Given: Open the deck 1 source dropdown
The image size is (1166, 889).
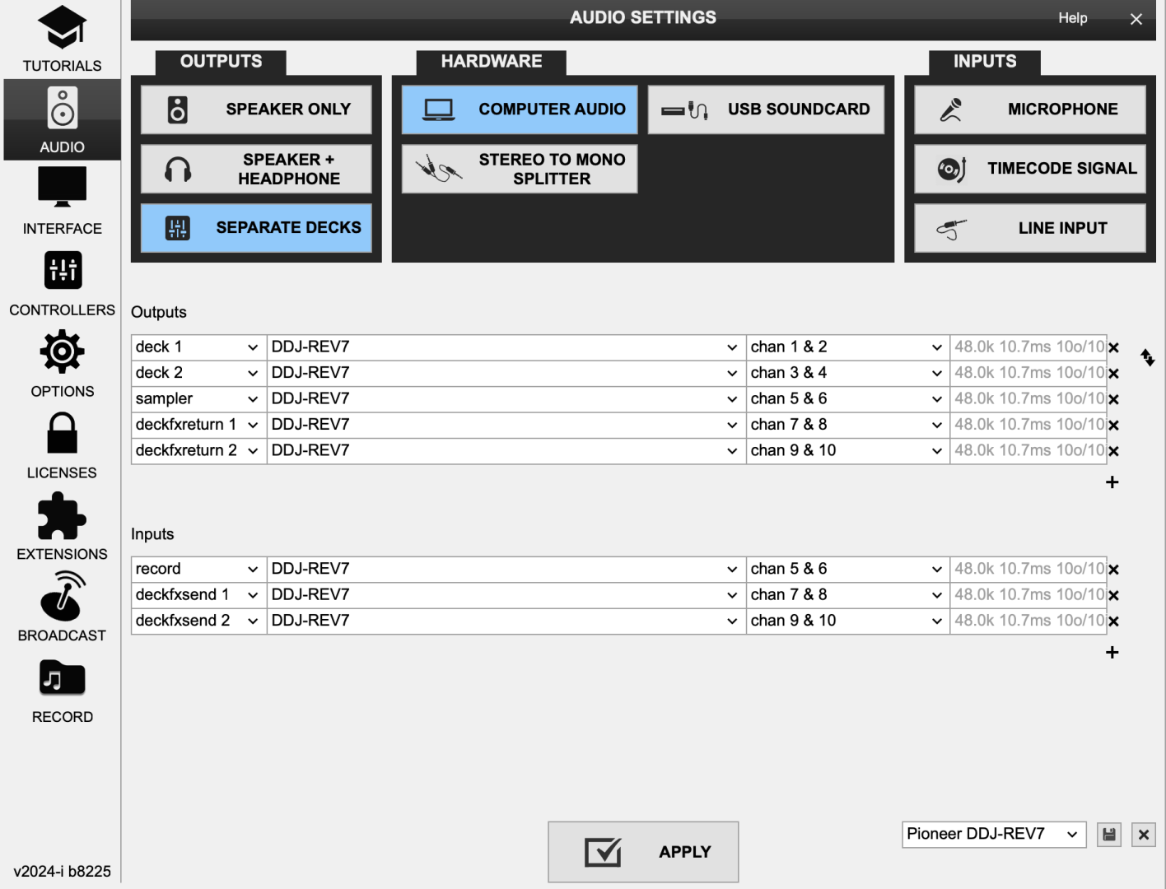Looking at the screenshot, I should (x=198, y=347).
